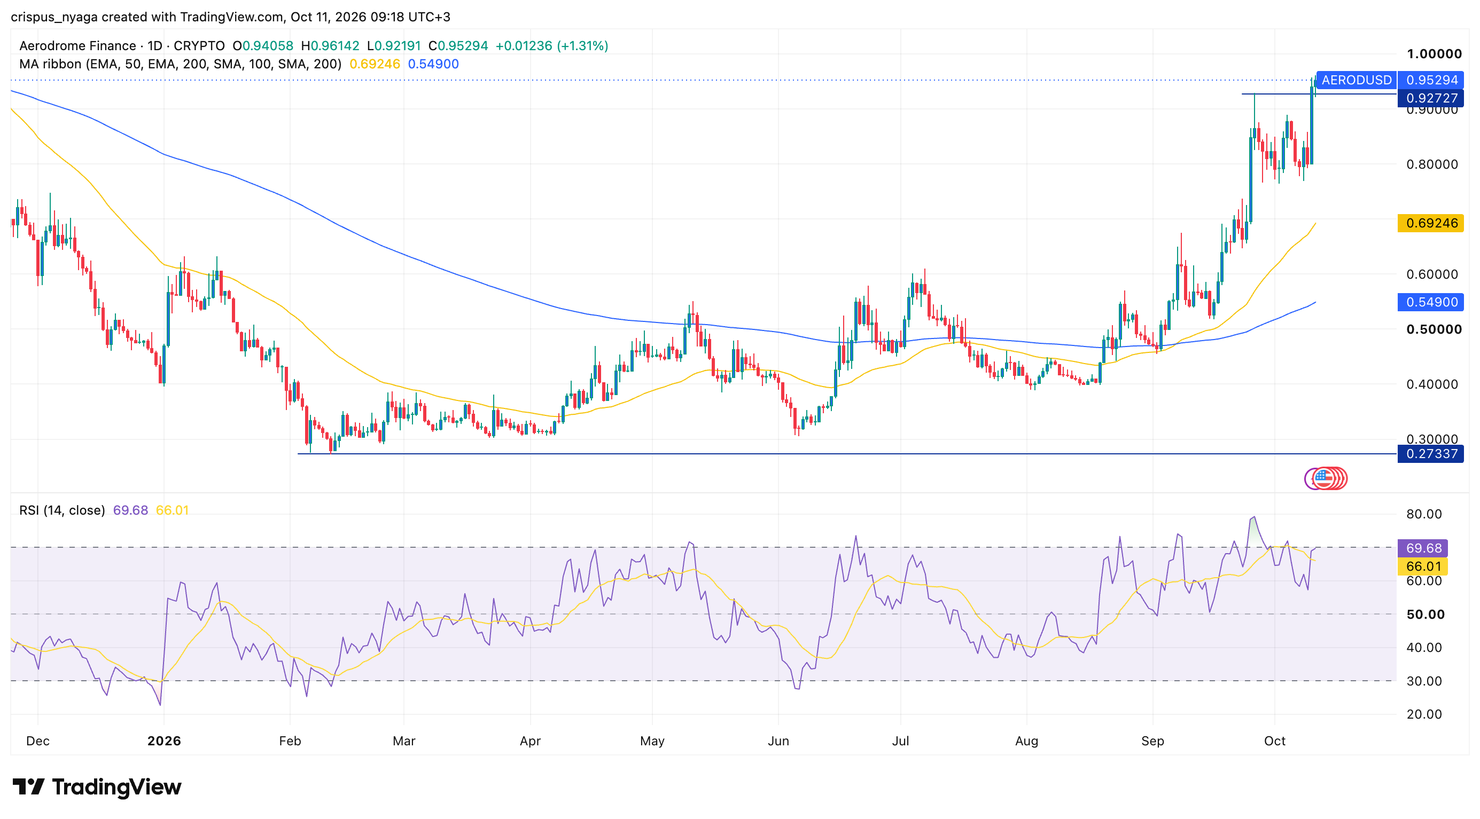Click the yellow 66.01 RSI axis label
The image size is (1480, 819).
[1423, 566]
